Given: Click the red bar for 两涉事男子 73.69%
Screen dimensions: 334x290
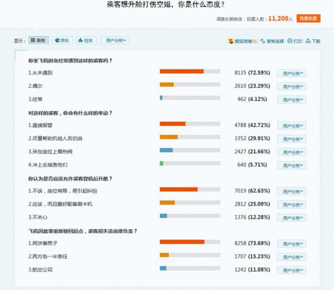Looking at the screenshot, I should click(182, 242).
